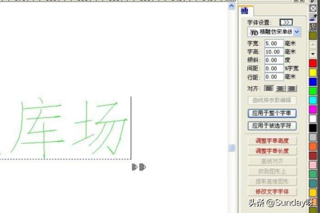Image resolution: width=320 pixels, height=213 pixels.
Task: Click the double arrow marker below text
Action: [139, 167]
